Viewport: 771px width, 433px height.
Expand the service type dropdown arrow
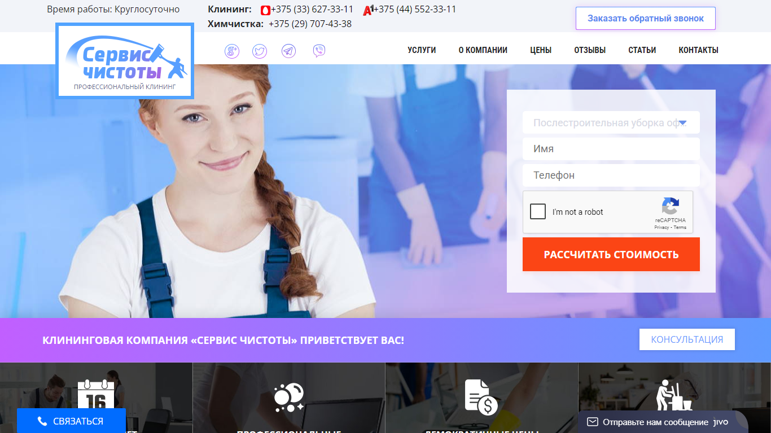682,123
